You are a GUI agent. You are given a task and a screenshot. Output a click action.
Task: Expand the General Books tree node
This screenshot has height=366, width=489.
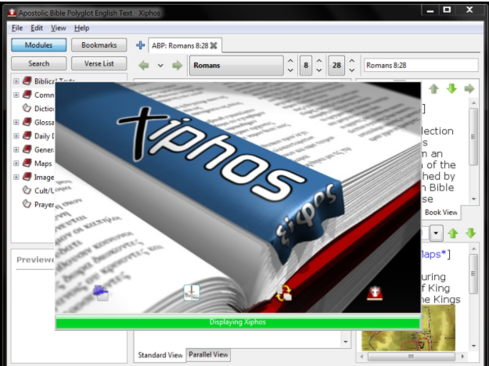click(x=16, y=149)
